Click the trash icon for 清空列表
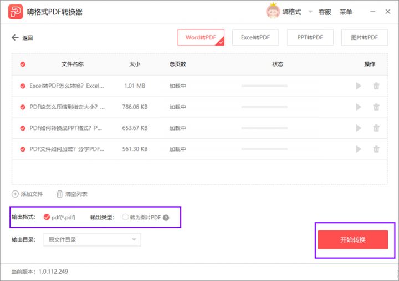Screen dimensions: 399x281 pos(59,194)
